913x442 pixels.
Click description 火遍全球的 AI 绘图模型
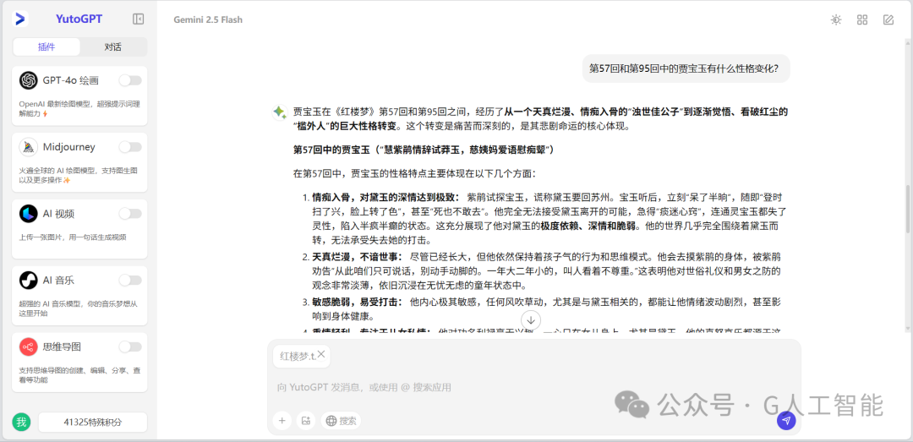[79, 175]
